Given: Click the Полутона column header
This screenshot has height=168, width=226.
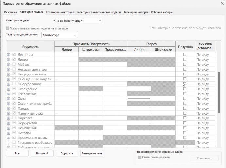Looking at the screenshot, I should pyautogui.click(x=185, y=47).
